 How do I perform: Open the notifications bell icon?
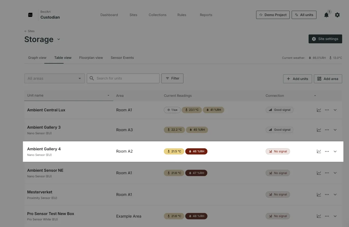pyautogui.click(x=326, y=15)
